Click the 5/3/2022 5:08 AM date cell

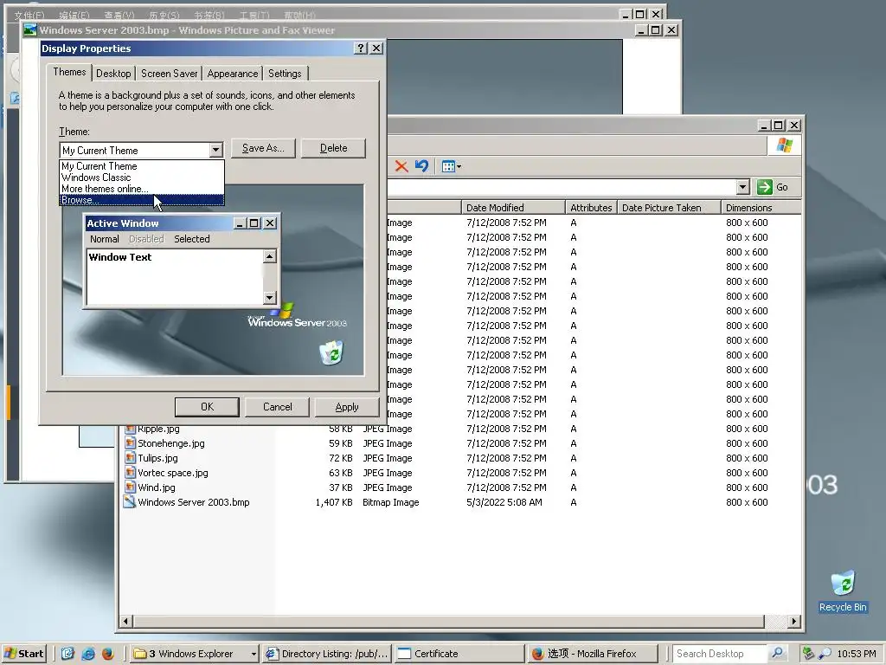click(504, 502)
